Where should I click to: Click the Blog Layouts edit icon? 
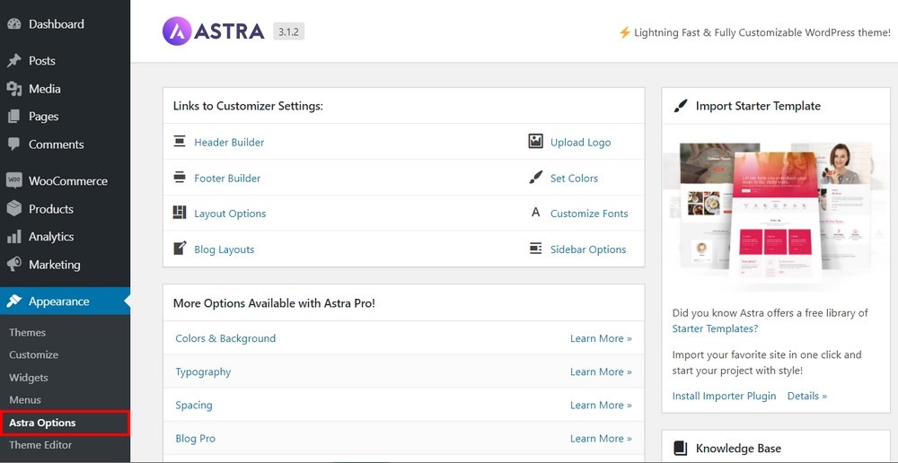pyautogui.click(x=180, y=249)
